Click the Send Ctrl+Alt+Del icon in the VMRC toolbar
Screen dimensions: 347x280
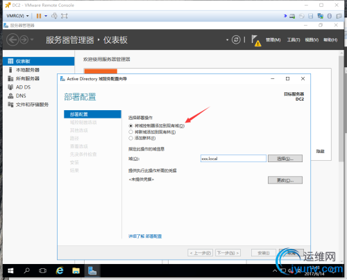coord(54,16)
